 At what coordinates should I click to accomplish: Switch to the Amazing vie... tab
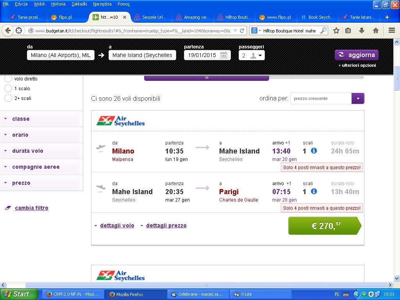pyautogui.click(x=193, y=17)
